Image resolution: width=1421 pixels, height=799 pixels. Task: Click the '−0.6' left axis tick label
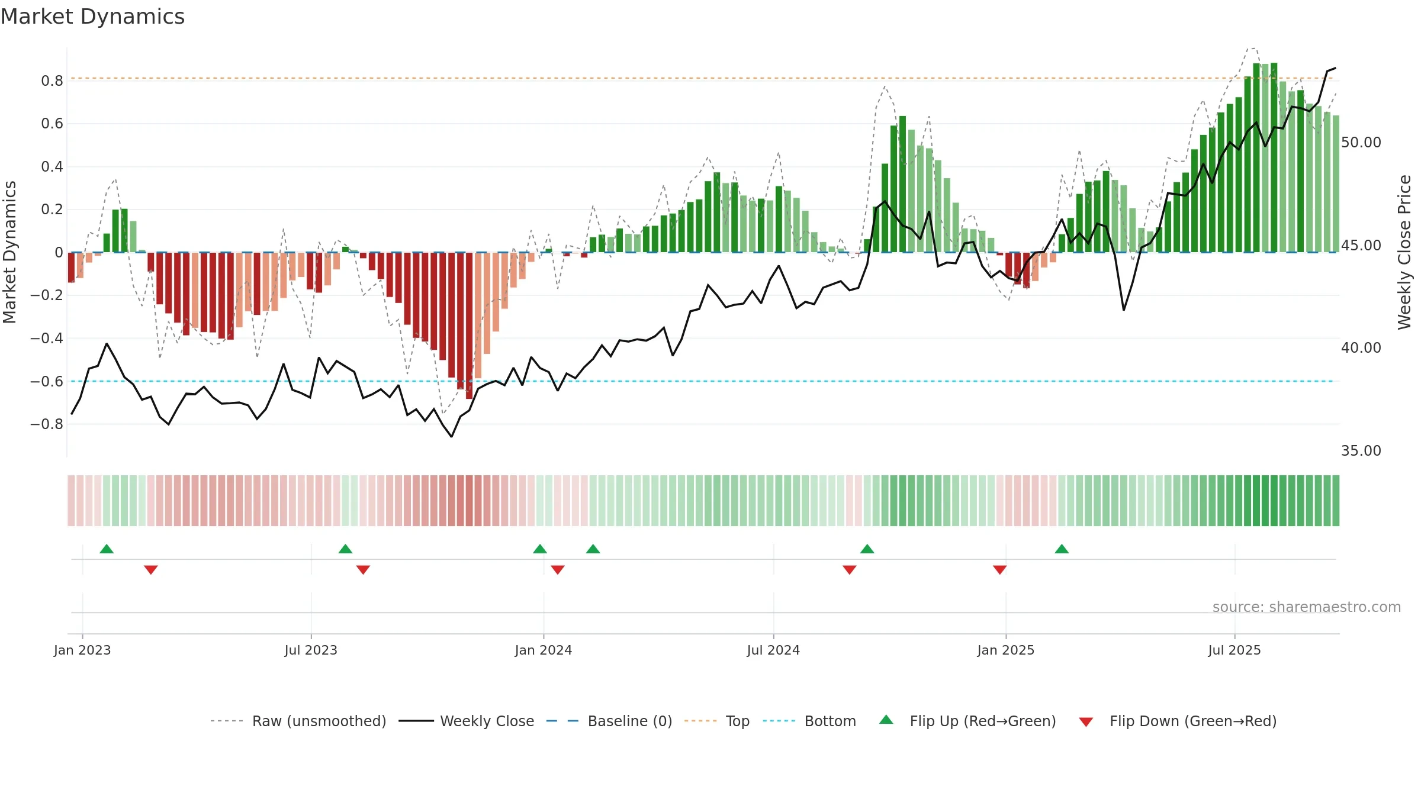47,382
